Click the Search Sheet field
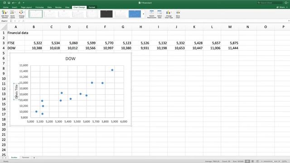Viewport: 290px width, 163px height. click(x=270, y=3)
